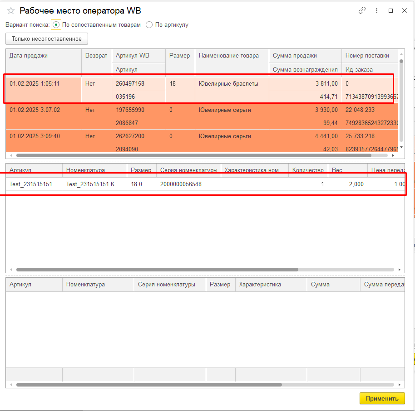415x411 pixels.
Task: Click the Test_231515151 К... nomenclature cell
Action: [95, 184]
